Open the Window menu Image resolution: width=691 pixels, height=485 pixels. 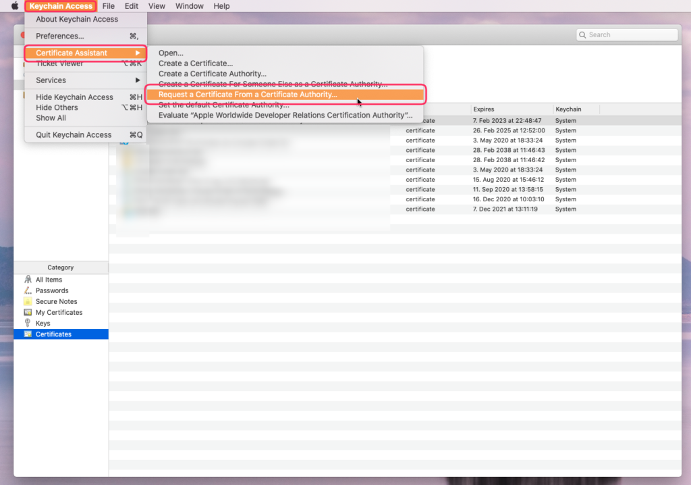[x=190, y=6]
